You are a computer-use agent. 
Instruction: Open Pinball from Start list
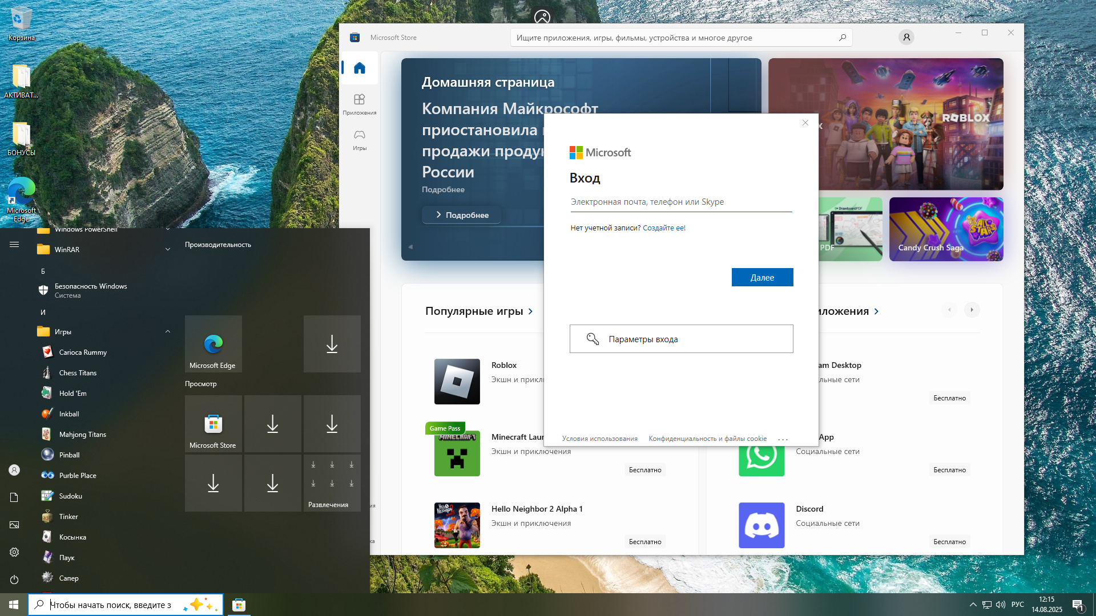pyautogui.click(x=105, y=455)
